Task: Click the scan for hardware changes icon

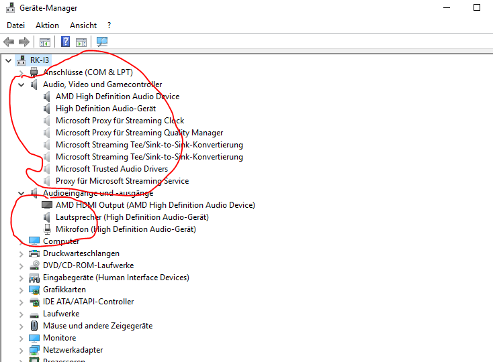Action: tap(102, 42)
